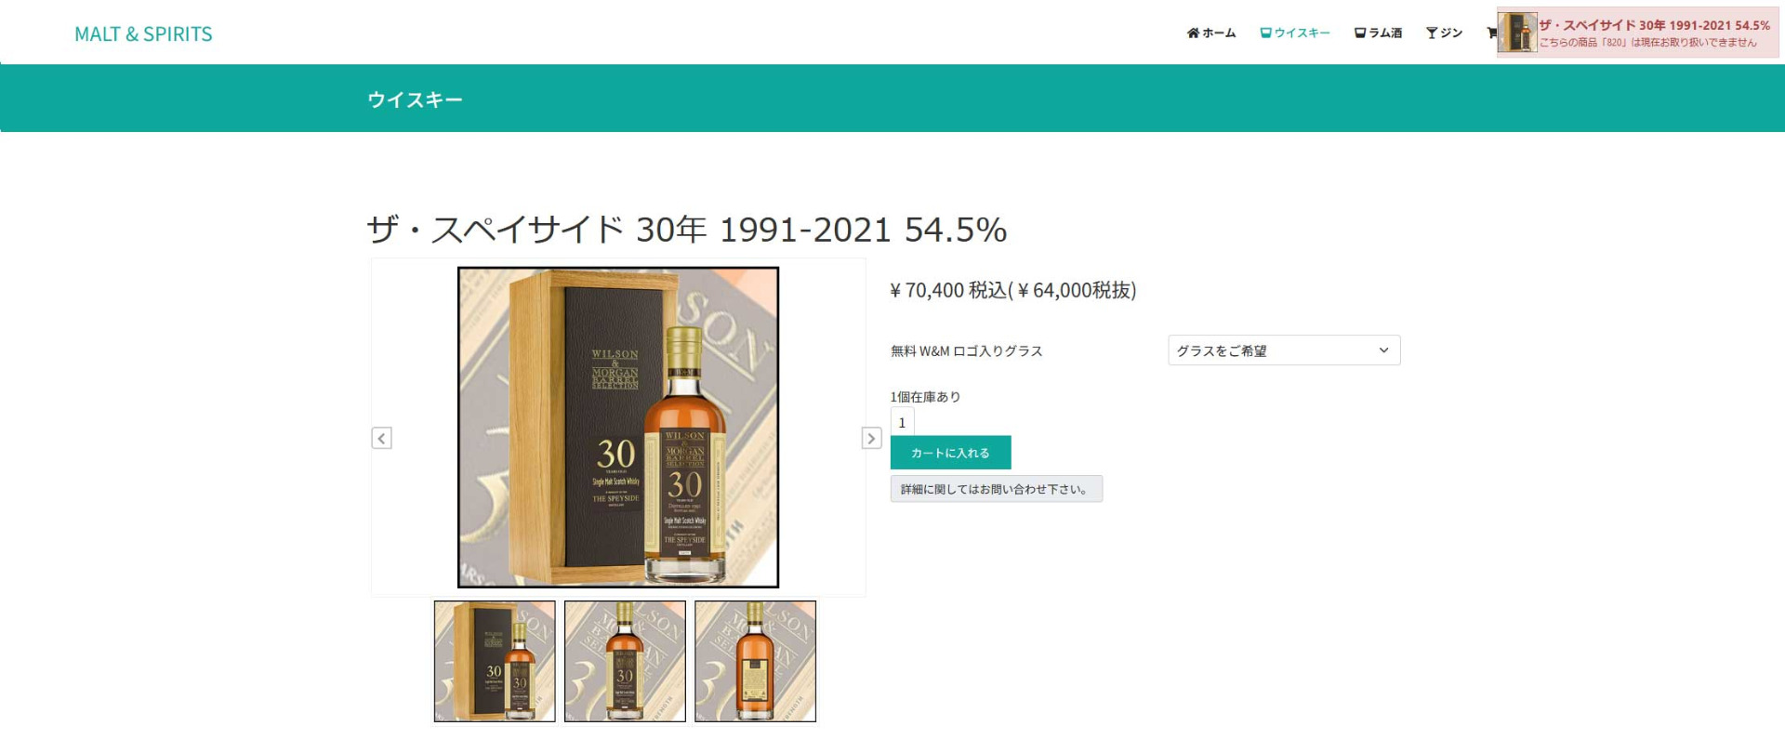Add item with カートに入れる button

[950, 453]
